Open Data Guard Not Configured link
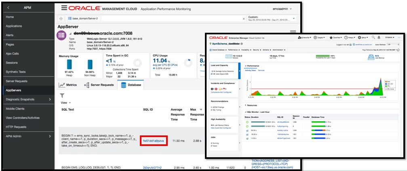Image resolution: width=407 pixels, height=171 pixels. [x=221, y=128]
